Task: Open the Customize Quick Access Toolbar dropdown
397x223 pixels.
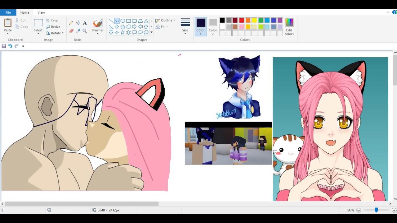Action: [23, 46]
